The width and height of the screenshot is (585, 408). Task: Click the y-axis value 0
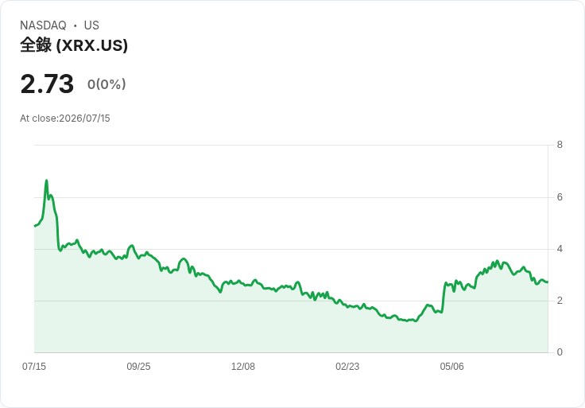pos(560,352)
